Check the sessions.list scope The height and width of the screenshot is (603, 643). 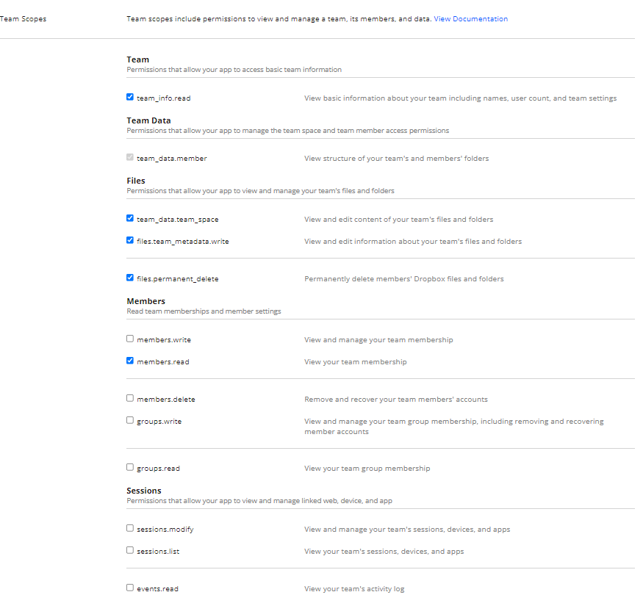click(x=130, y=550)
